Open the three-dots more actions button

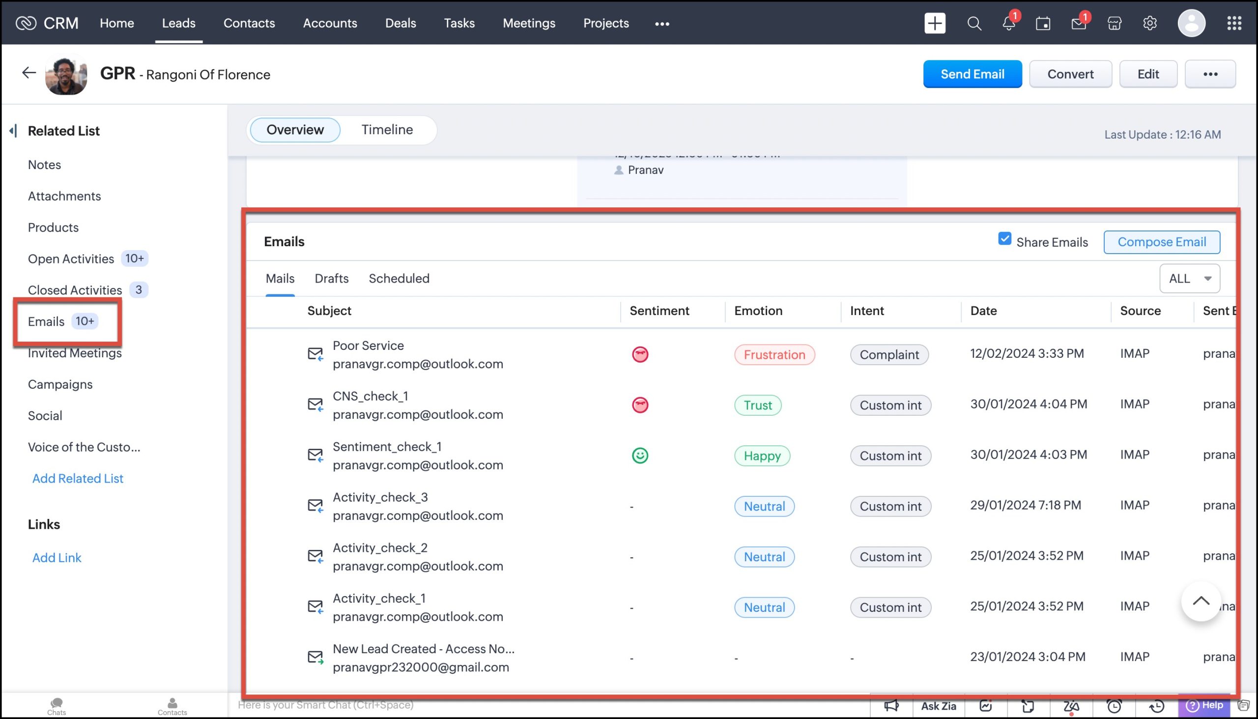click(x=1210, y=74)
